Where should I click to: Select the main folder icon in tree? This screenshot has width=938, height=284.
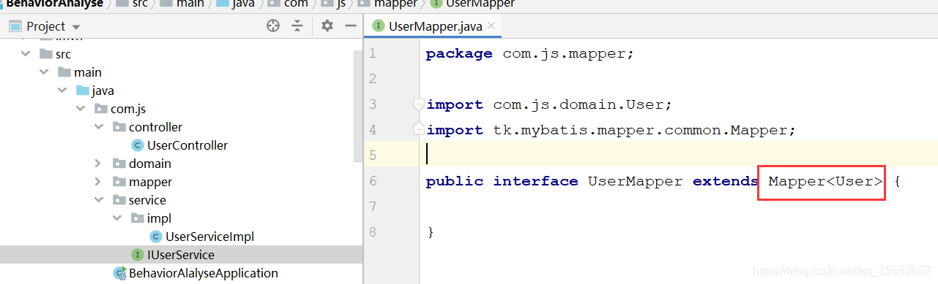64,72
